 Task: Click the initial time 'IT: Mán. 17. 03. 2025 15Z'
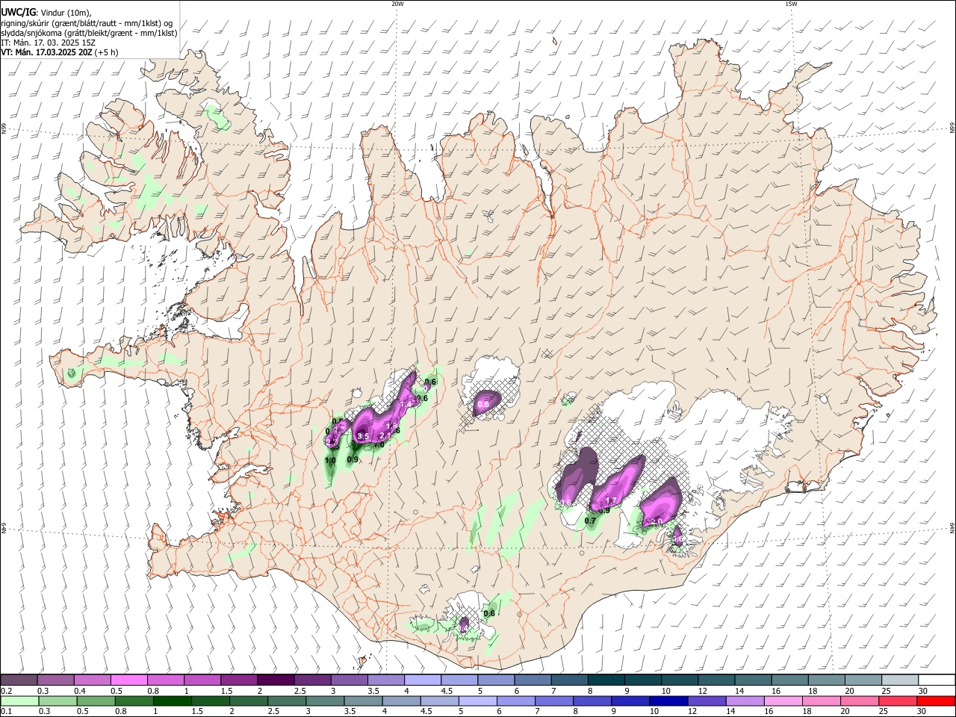[x=48, y=43]
